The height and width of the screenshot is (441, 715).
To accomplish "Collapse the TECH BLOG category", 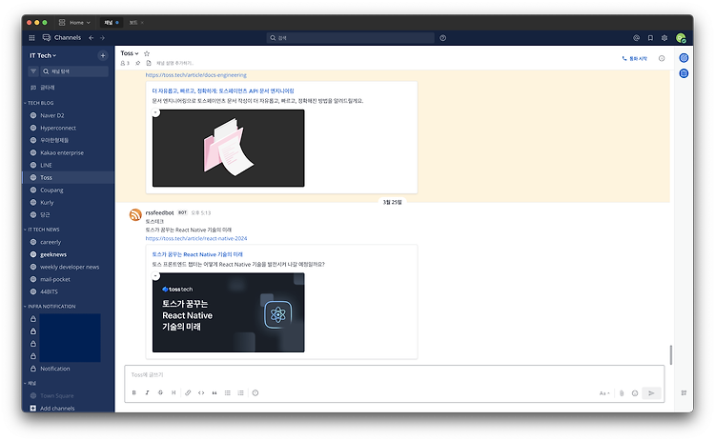I will tap(39, 103).
